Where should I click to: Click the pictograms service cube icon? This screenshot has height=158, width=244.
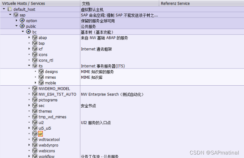pos(35,100)
